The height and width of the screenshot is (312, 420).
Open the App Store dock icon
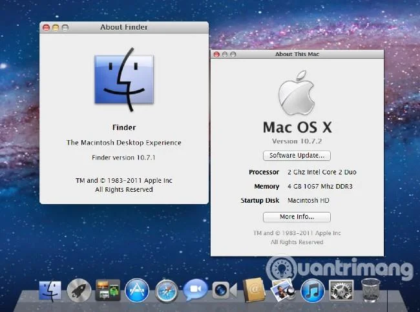[x=137, y=290]
